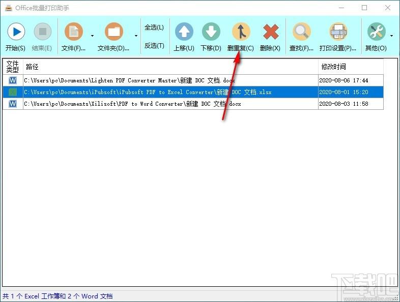Click the 文件(F) add file icon

pos(74,32)
